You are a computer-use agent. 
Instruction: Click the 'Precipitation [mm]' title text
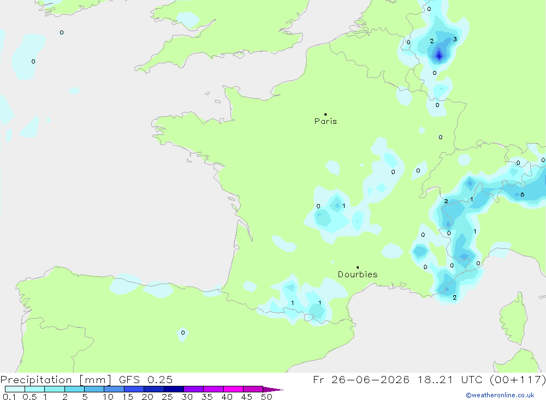pos(56,380)
